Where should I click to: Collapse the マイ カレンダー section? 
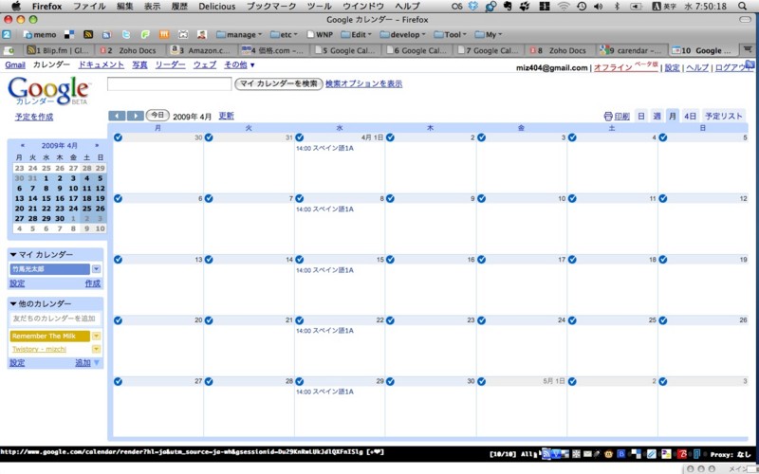13,254
